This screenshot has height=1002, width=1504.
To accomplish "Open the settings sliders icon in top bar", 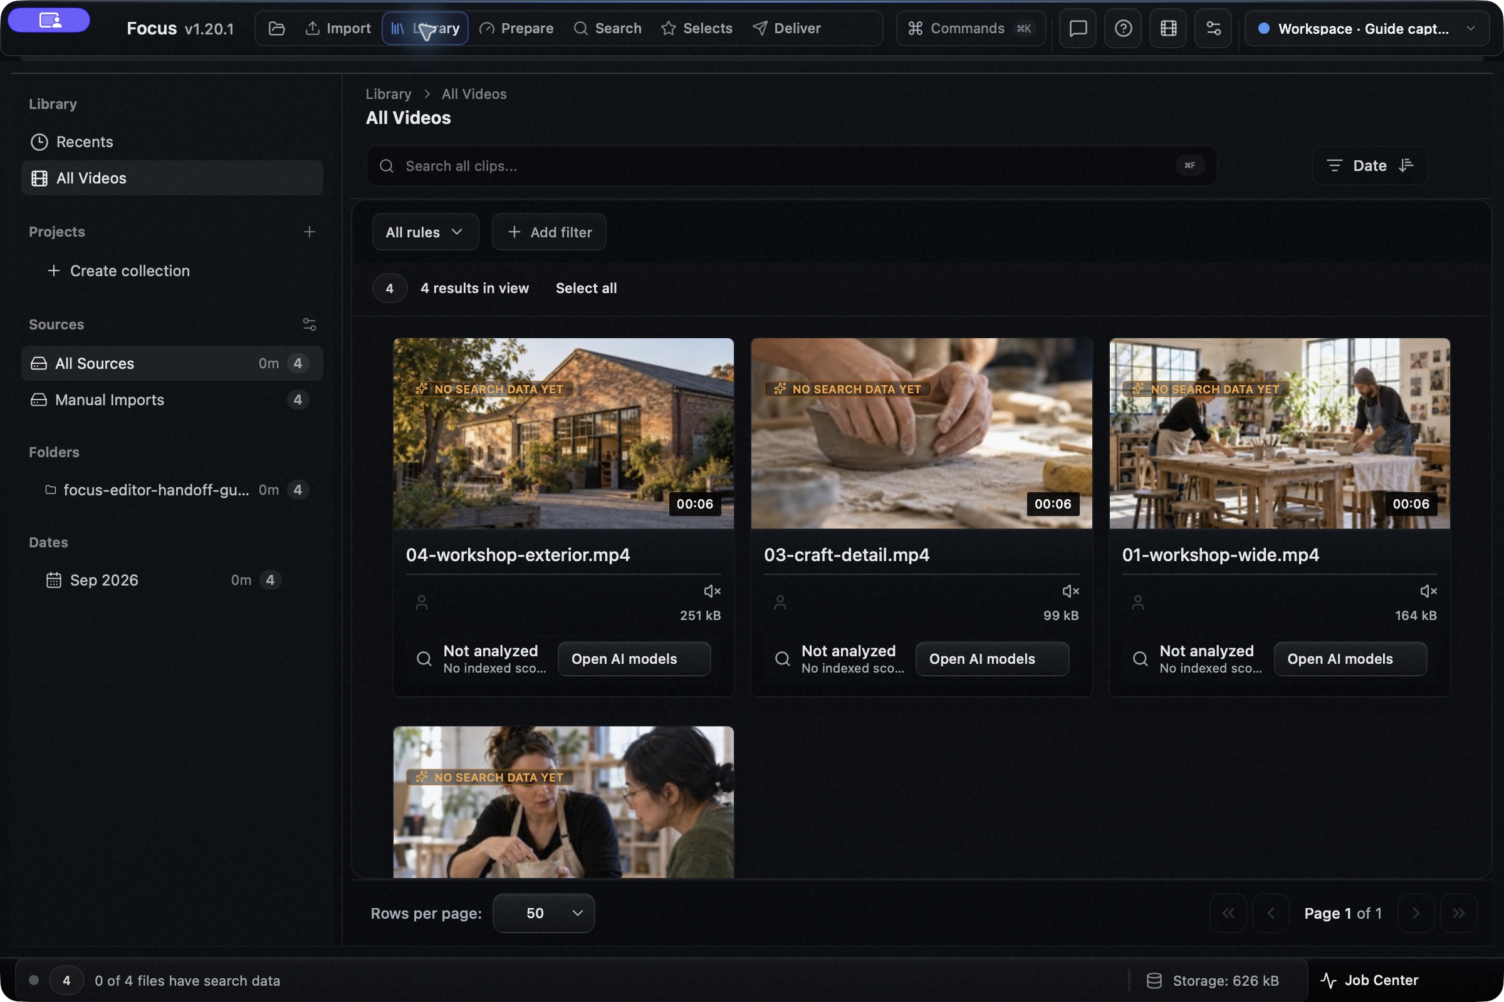I will pyautogui.click(x=1213, y=28).
